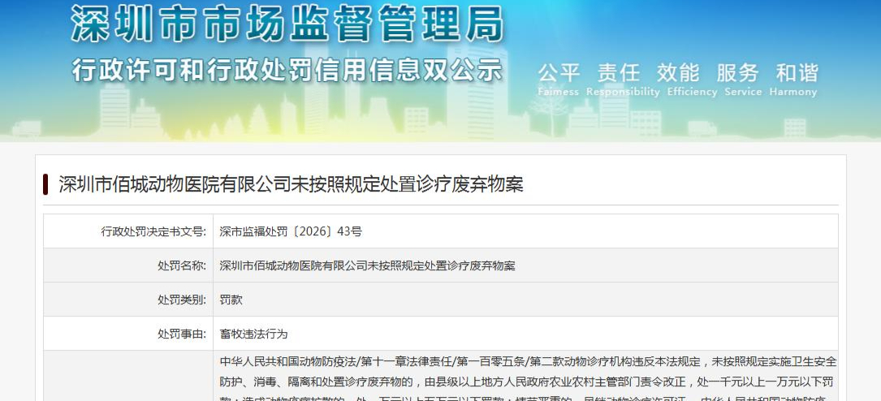Viewport: 881px width, 401px height.
Task: Click the 责任 Responsibility slogan text
Action: tap(623, 79)
